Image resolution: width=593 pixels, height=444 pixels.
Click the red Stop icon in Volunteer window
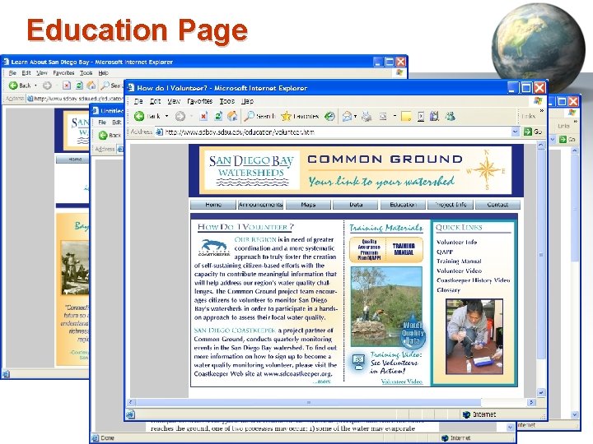pyautogui.click(x=203, y=116)
